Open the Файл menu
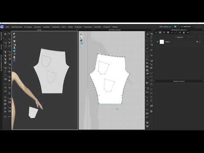 pos(8,27)
